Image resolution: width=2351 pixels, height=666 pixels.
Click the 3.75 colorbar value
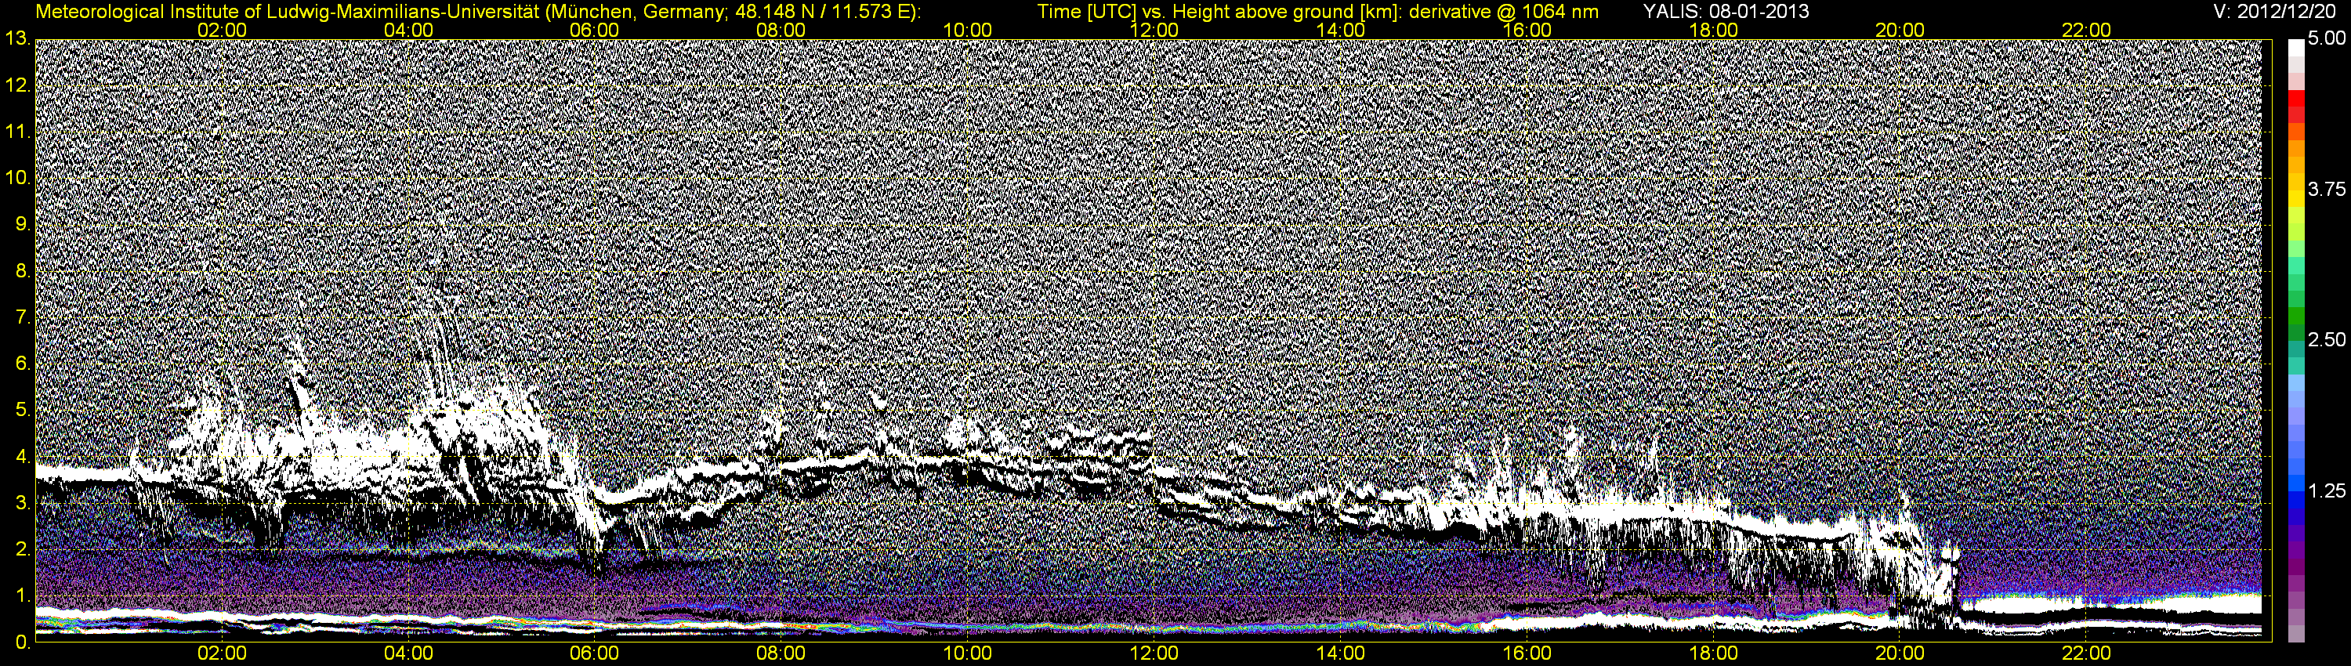click(x=2327, y=190)
